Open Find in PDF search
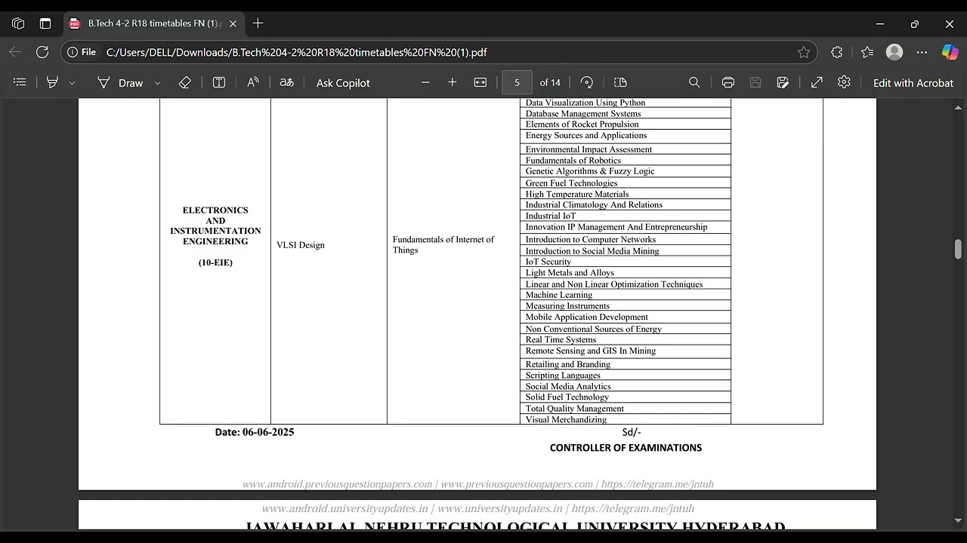The width and height of the screenshot is (967, 543). tap(694, 82)
